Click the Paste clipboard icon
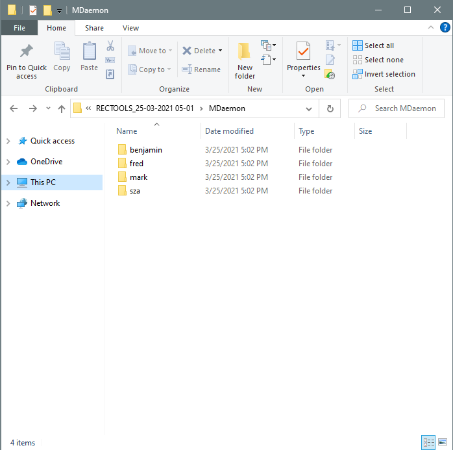Image resolution: width=453 pixels, height=450 pixels. tap(90, 51)
